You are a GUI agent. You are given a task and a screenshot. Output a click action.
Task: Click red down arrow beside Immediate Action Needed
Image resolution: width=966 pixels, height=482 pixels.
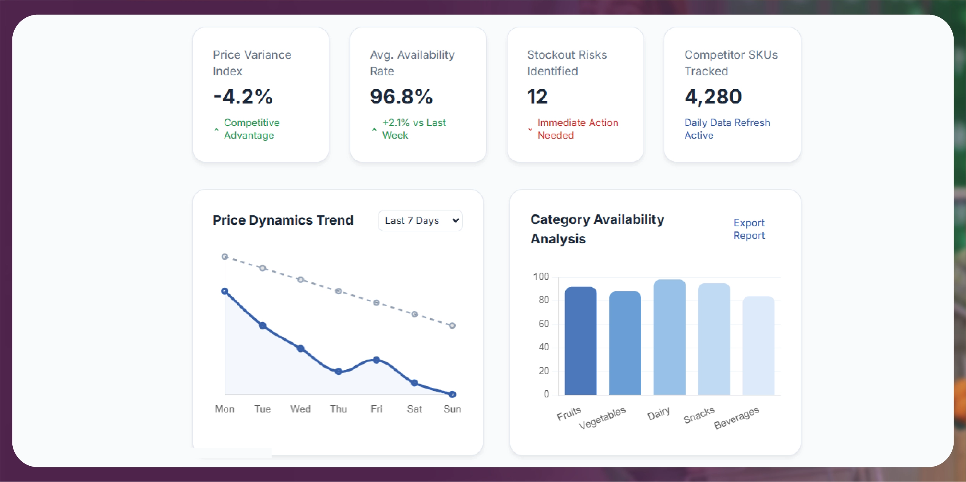click(530, 129)
